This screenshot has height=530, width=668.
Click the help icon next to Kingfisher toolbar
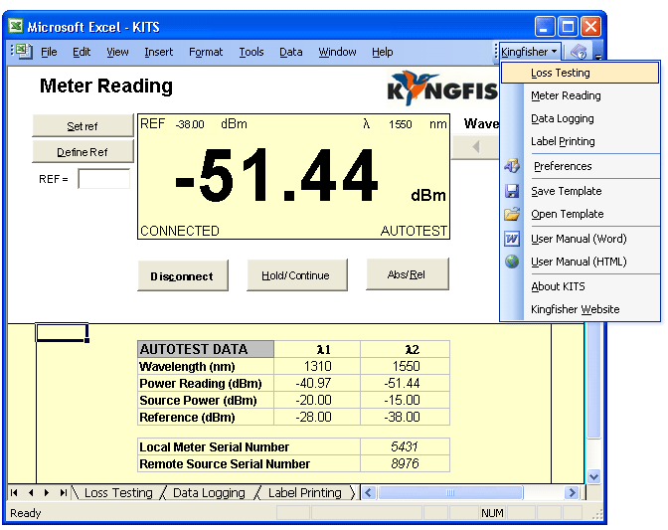point(579,52)
